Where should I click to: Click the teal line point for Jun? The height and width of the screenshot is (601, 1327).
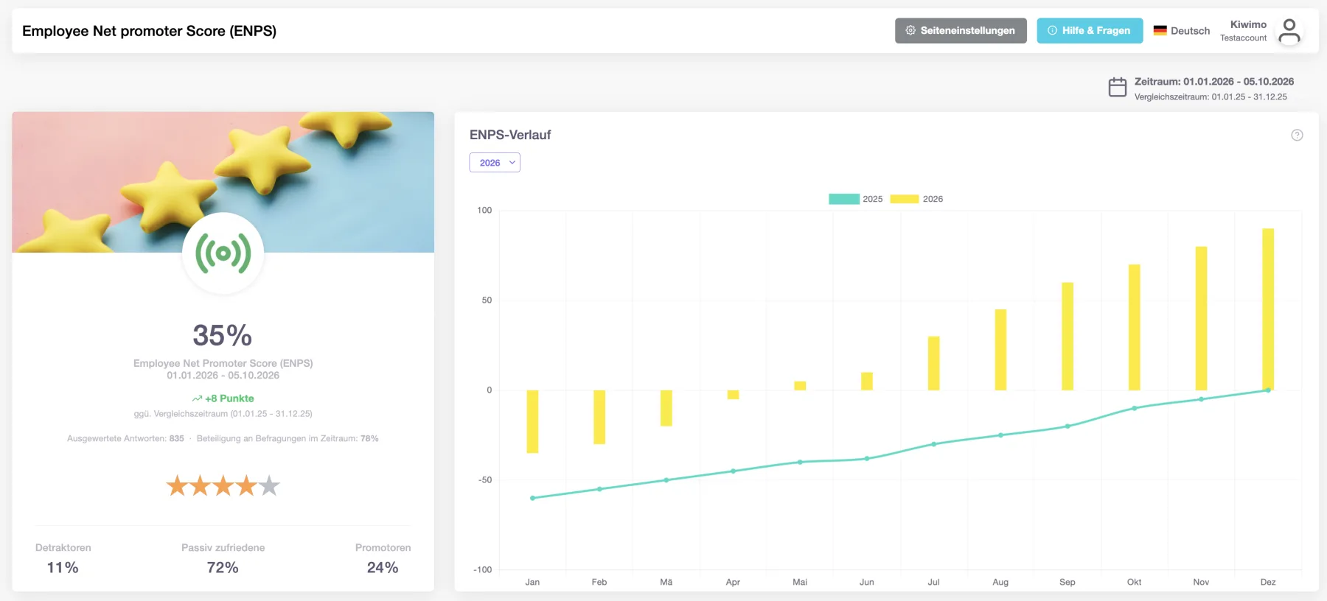coord(867,459)
